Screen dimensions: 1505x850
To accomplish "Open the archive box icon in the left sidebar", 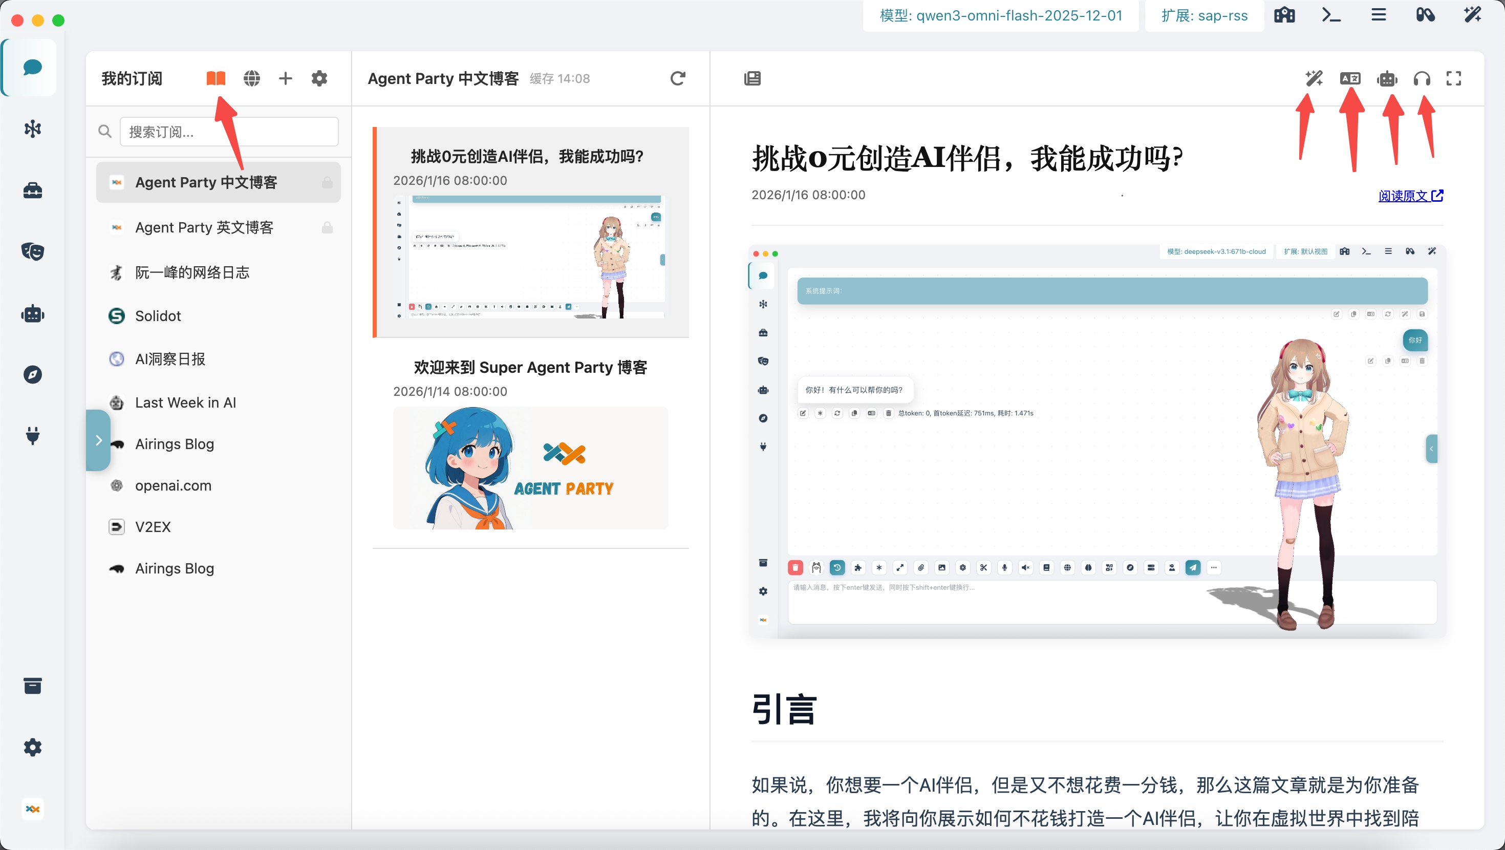I will [33, 685].
